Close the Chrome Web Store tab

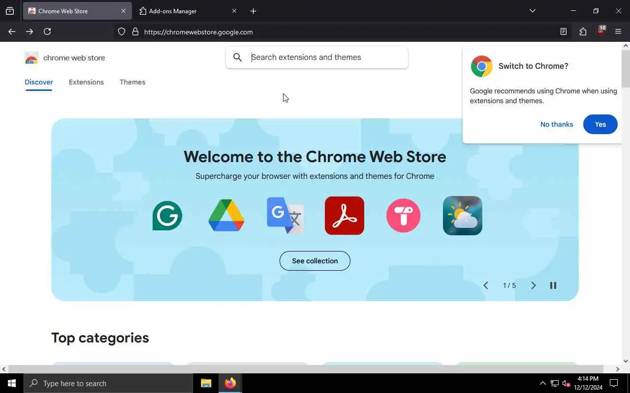tap(123, 11)
